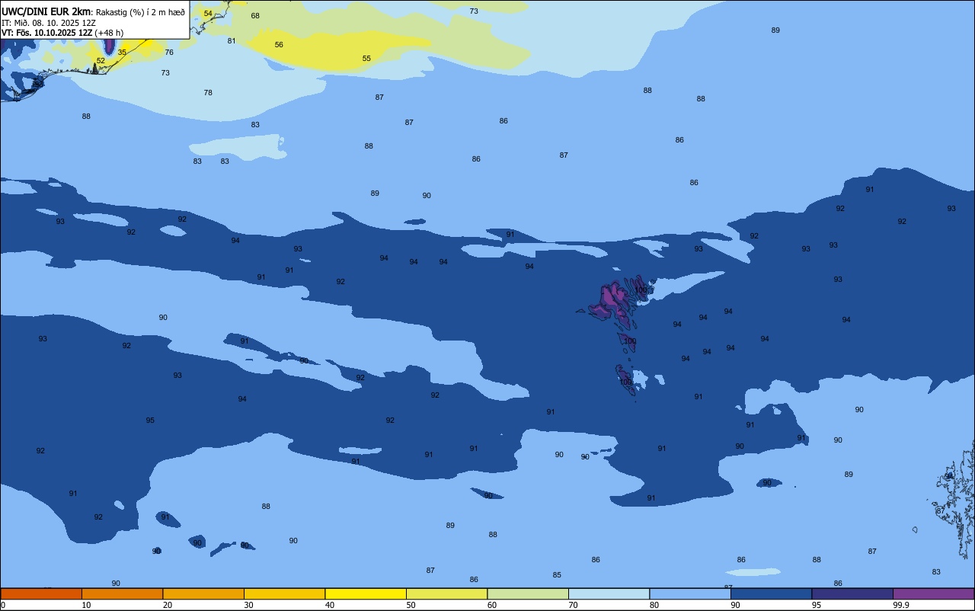975x611 pixels.
Task: Click the humidity value '55' in the yellow area
Action: pyautogui.click(x=366, y=59)
